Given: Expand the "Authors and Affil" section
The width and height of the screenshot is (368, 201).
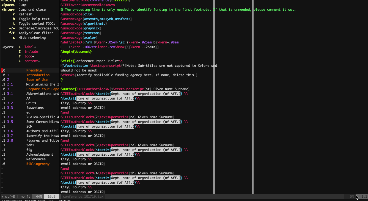Looking at the screenshot, I should click(42, 131).
